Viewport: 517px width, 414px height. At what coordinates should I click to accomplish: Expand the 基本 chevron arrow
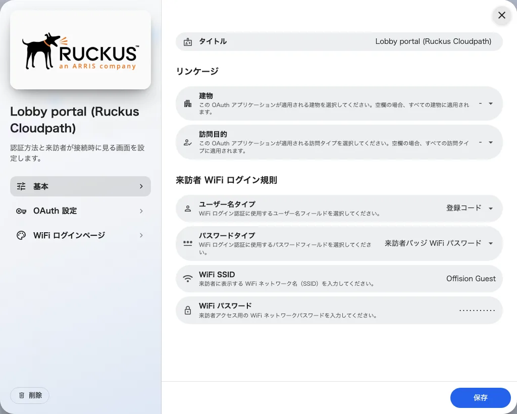pos(141,186)
